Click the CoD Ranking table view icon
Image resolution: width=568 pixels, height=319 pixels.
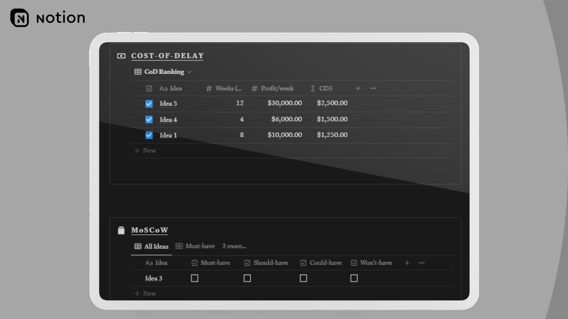pos(138,72)
